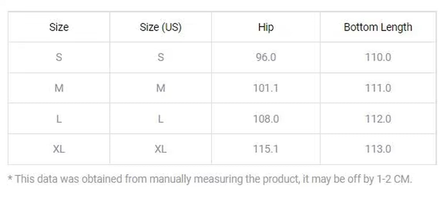Viewport: 447px width, 202px height.
Task: Select the S size cell
Action: [59, 57]
